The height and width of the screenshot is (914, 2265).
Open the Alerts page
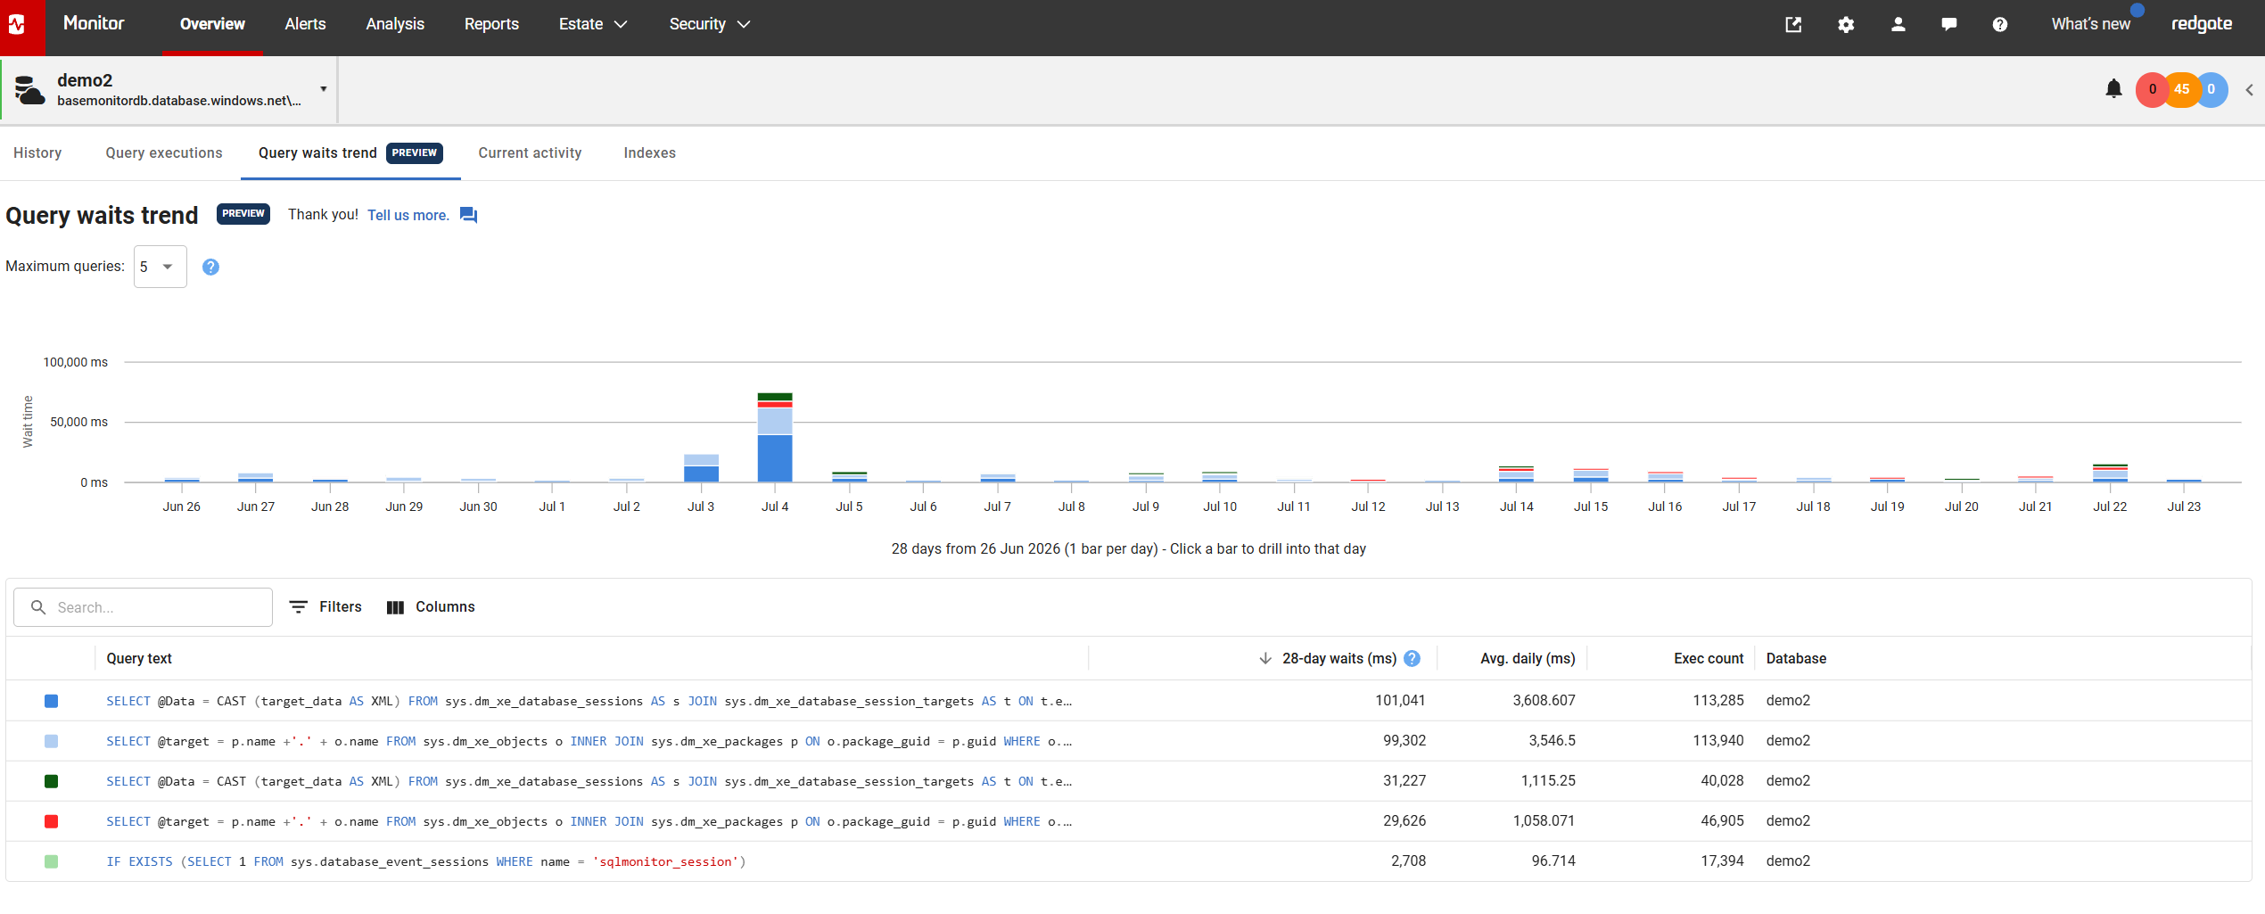point(305,24)
